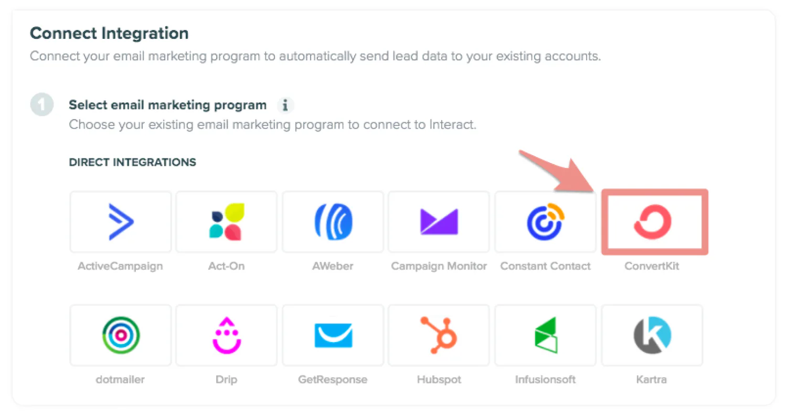Click the Campaign Monitor text label

[x=439, y=266]
